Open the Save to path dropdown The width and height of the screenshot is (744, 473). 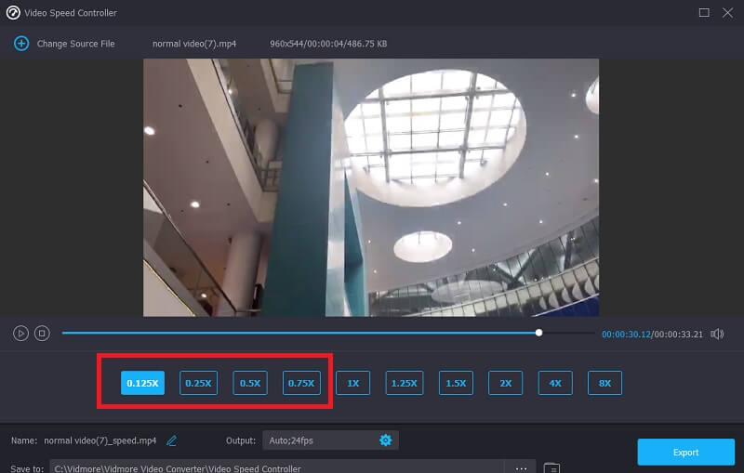[277, 467]
